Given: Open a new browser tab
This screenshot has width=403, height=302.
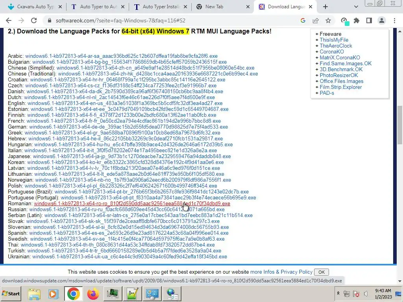Looking at the screenshot, I should (325, 7).
